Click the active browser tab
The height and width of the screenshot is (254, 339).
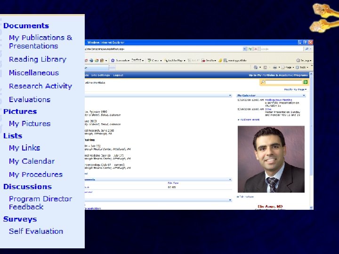point(97,68)
